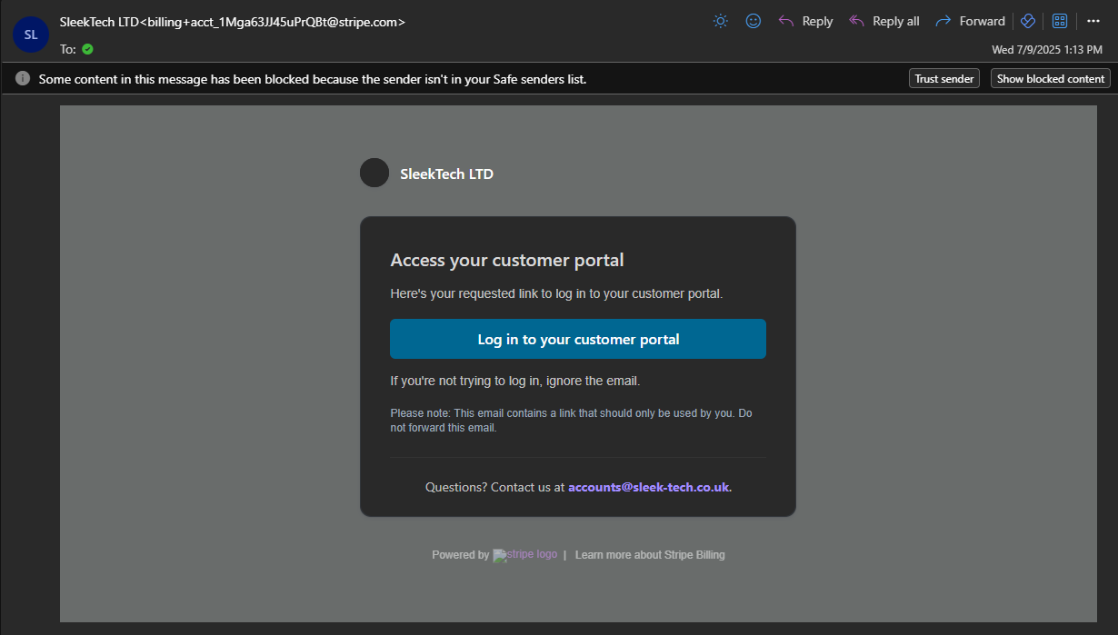The height and width of the screenshot is (635, 1118).
Task: Click the sender address billing+acct stripe.com
Action: coord(273,22)
